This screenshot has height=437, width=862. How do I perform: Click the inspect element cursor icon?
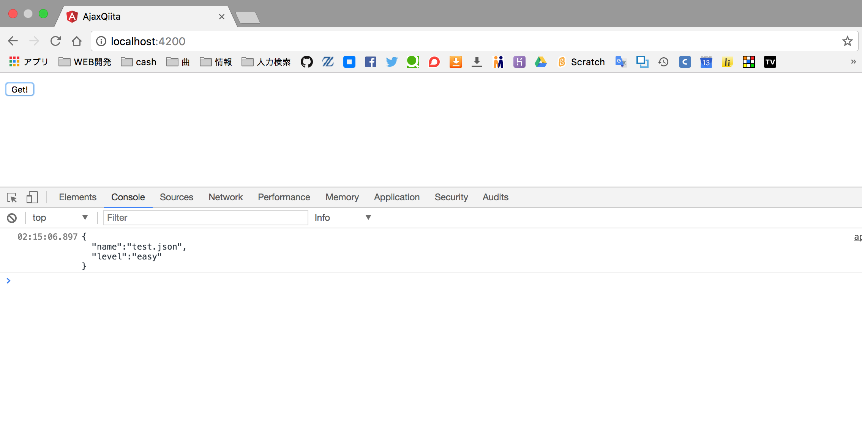point(12,197)
